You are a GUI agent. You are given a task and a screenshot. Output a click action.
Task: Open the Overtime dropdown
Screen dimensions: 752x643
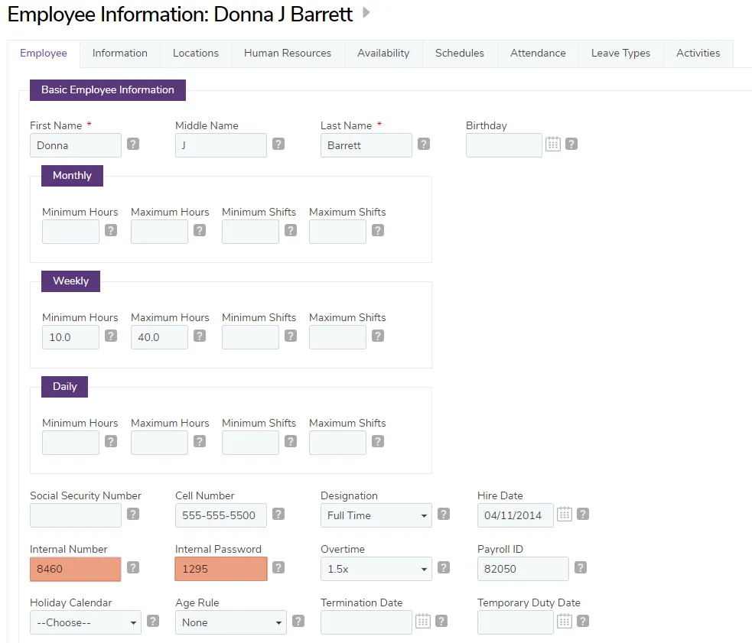[x=376, y=569]
